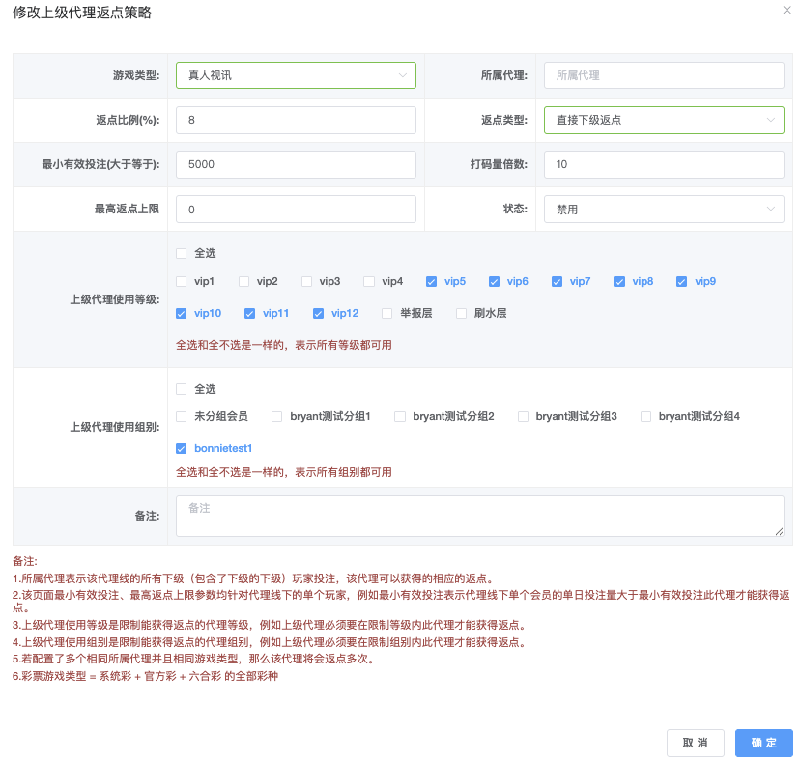The width and height of the screenshot is (801, 761).
Task: Click the 确定 button
Action: [763, 743]
